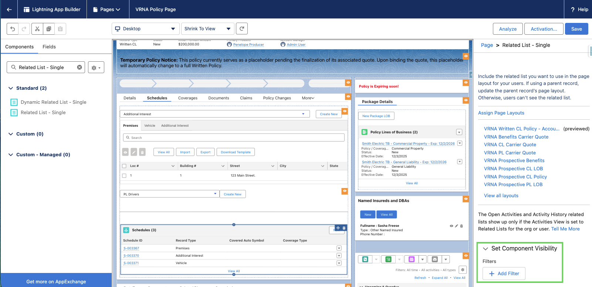
Task: Open the Documents tab on the canvas
Action: 219,98
